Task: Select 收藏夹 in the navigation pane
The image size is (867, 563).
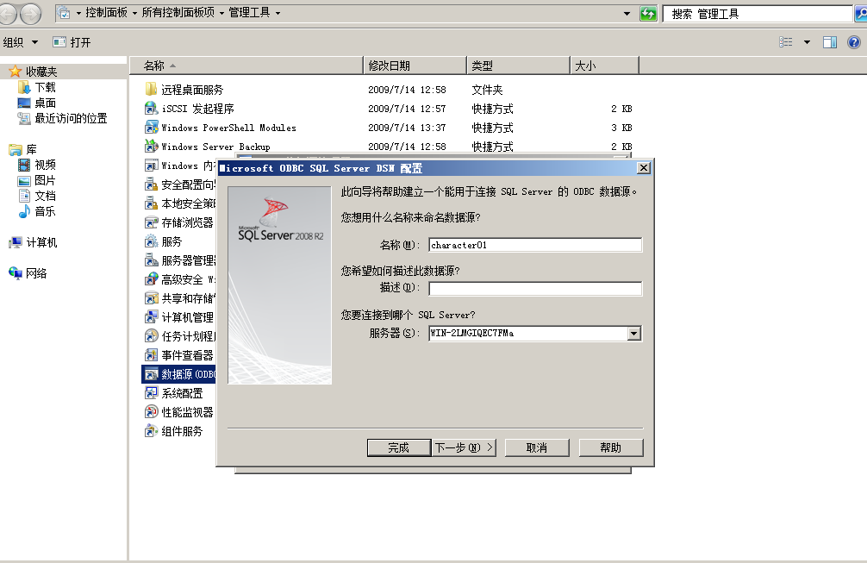Action: pyautogui.click(x=41, y=72)
